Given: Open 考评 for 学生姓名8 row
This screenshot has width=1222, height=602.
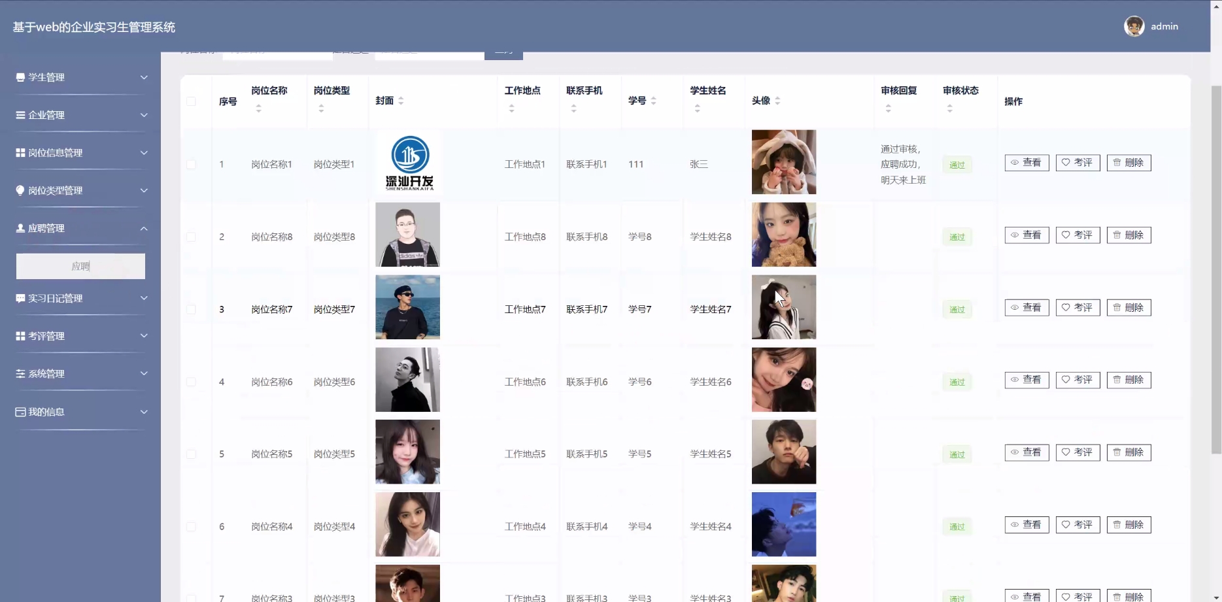Looking at the screenshot, I should [1078, 235].
